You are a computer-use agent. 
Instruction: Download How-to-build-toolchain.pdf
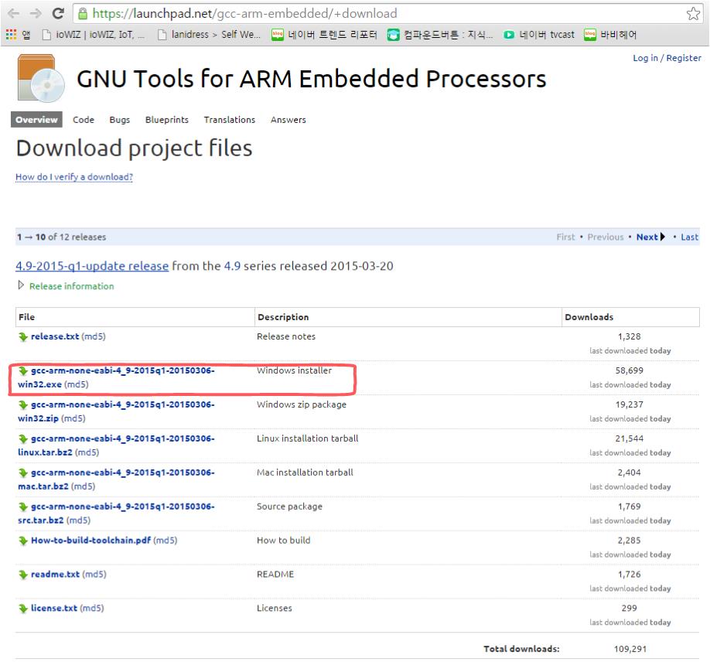(x=90, y=541)
